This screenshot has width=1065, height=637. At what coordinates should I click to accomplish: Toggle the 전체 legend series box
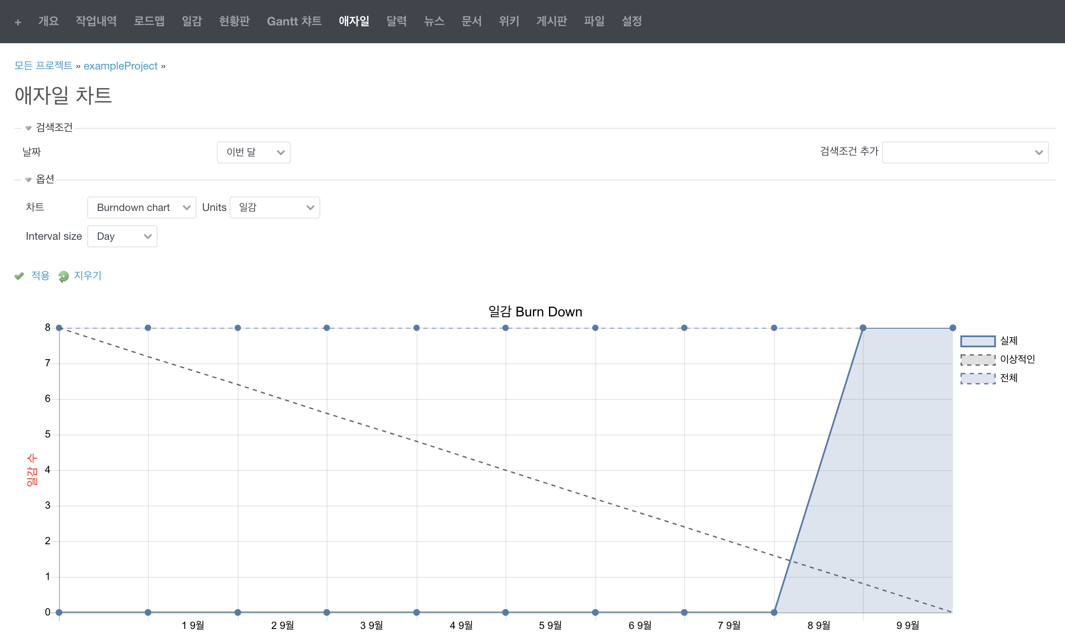pos(977,378)
